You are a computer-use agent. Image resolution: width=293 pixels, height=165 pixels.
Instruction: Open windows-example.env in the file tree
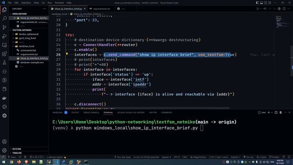click(x=32, y=62)
